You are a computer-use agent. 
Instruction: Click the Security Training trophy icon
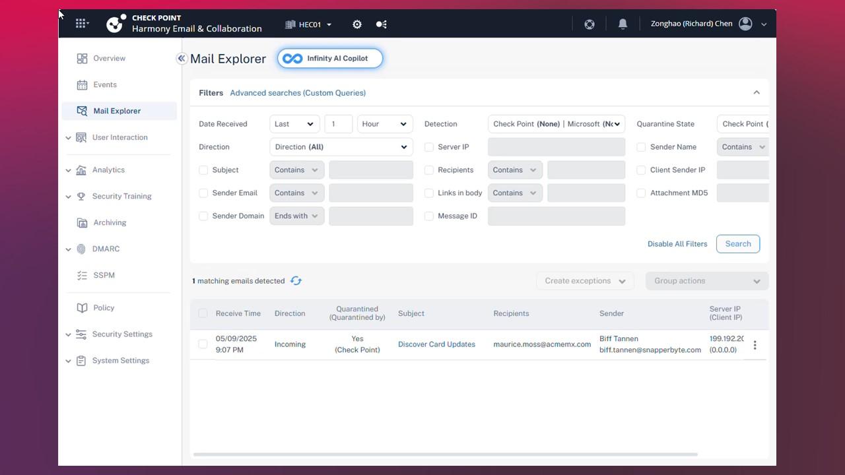tap(81, 196)
